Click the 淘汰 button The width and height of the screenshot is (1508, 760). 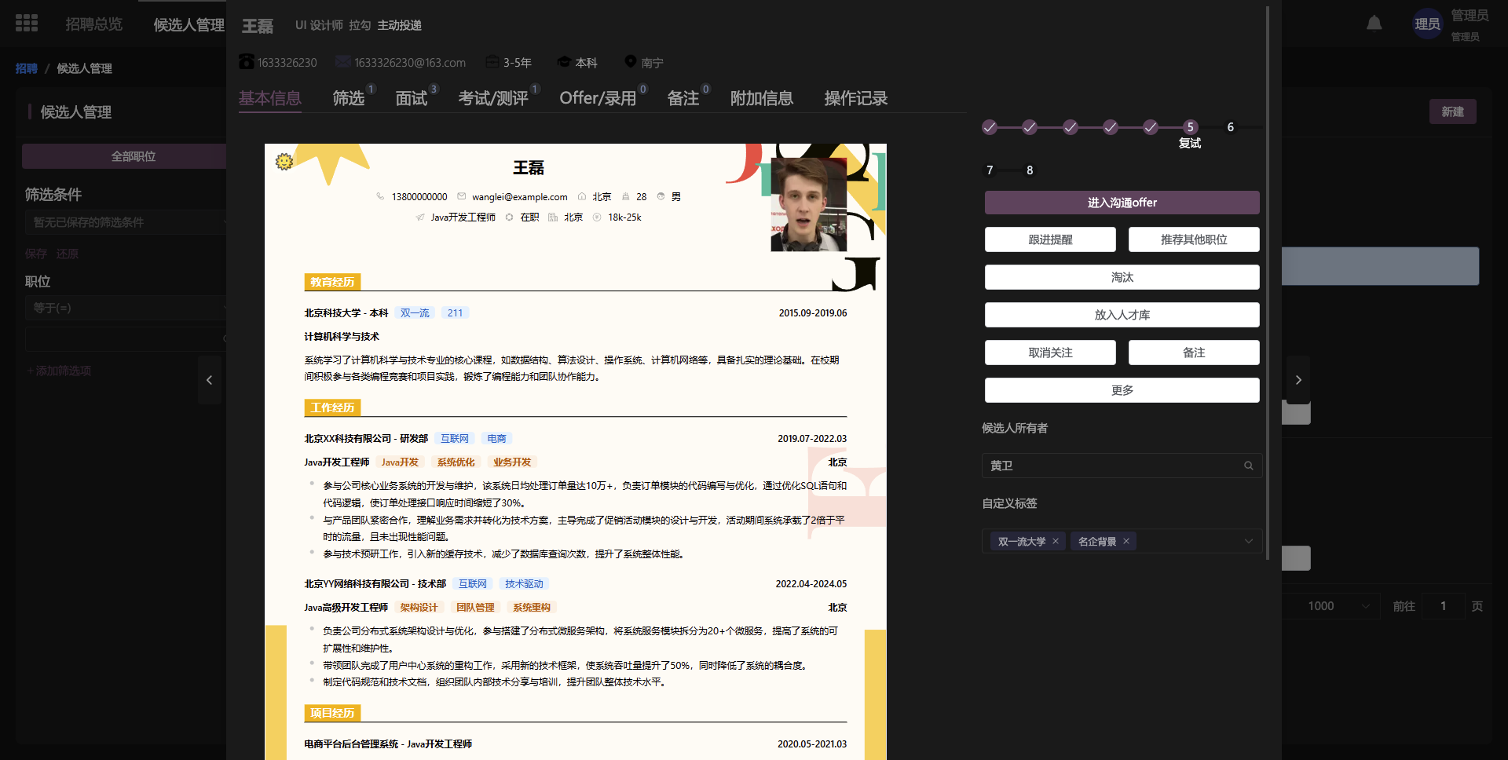[x=1122, y=277]
